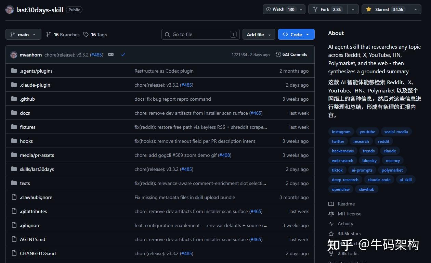The image size is (431, 263).
Task: Open the 623 Commits history
Action: pyautogui.click(x=291, y=54)
